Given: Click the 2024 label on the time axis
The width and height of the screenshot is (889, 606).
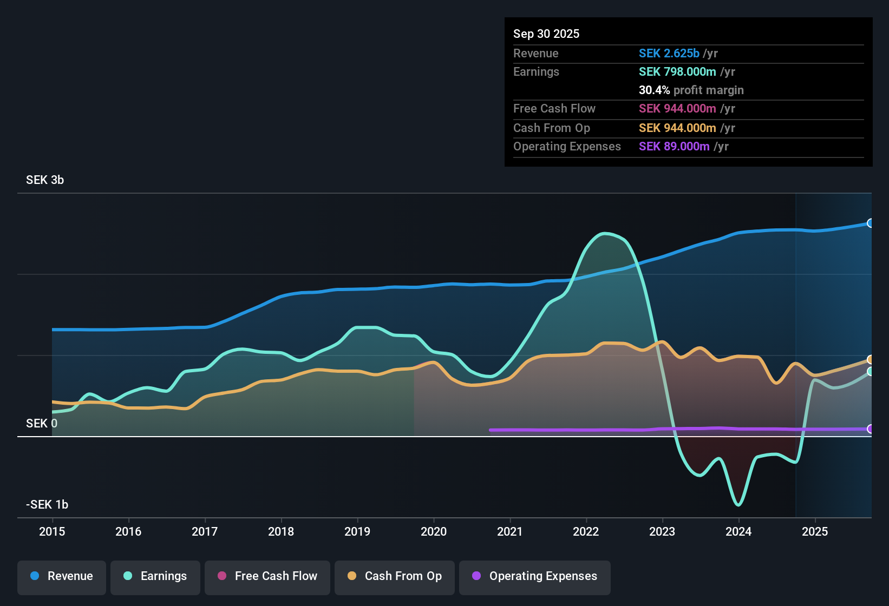Looking at the screenshot, I should [x=738, y=532].
